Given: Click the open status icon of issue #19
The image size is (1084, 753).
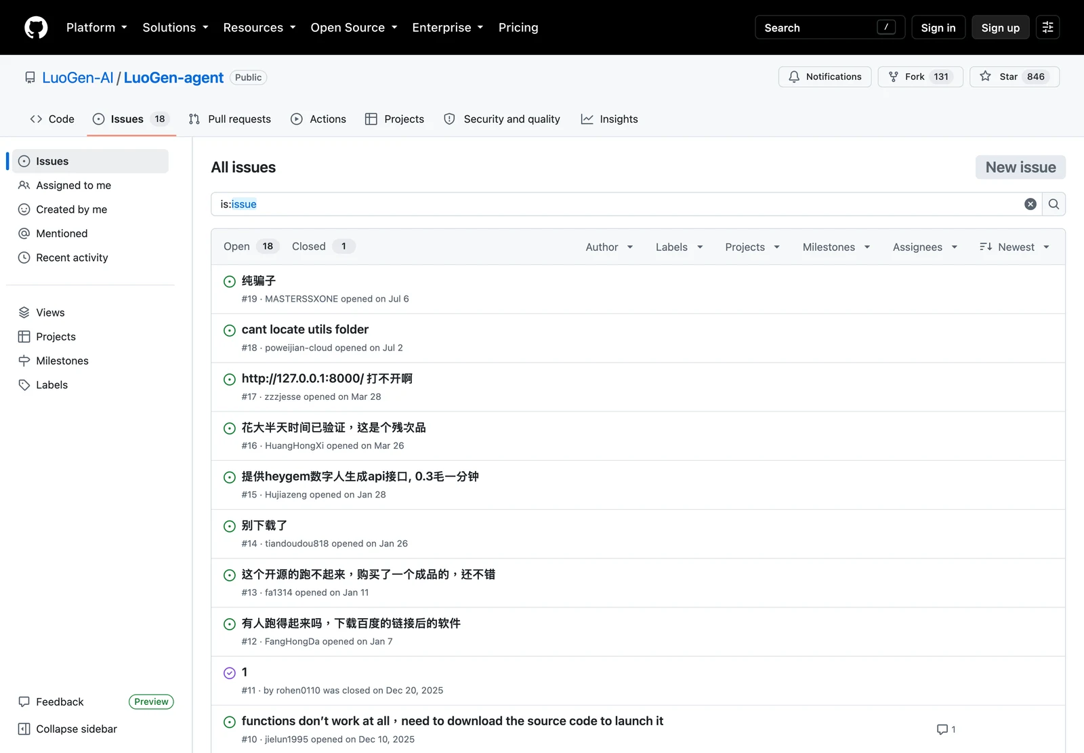Looking at the screenshot, I should coord(230,281).
